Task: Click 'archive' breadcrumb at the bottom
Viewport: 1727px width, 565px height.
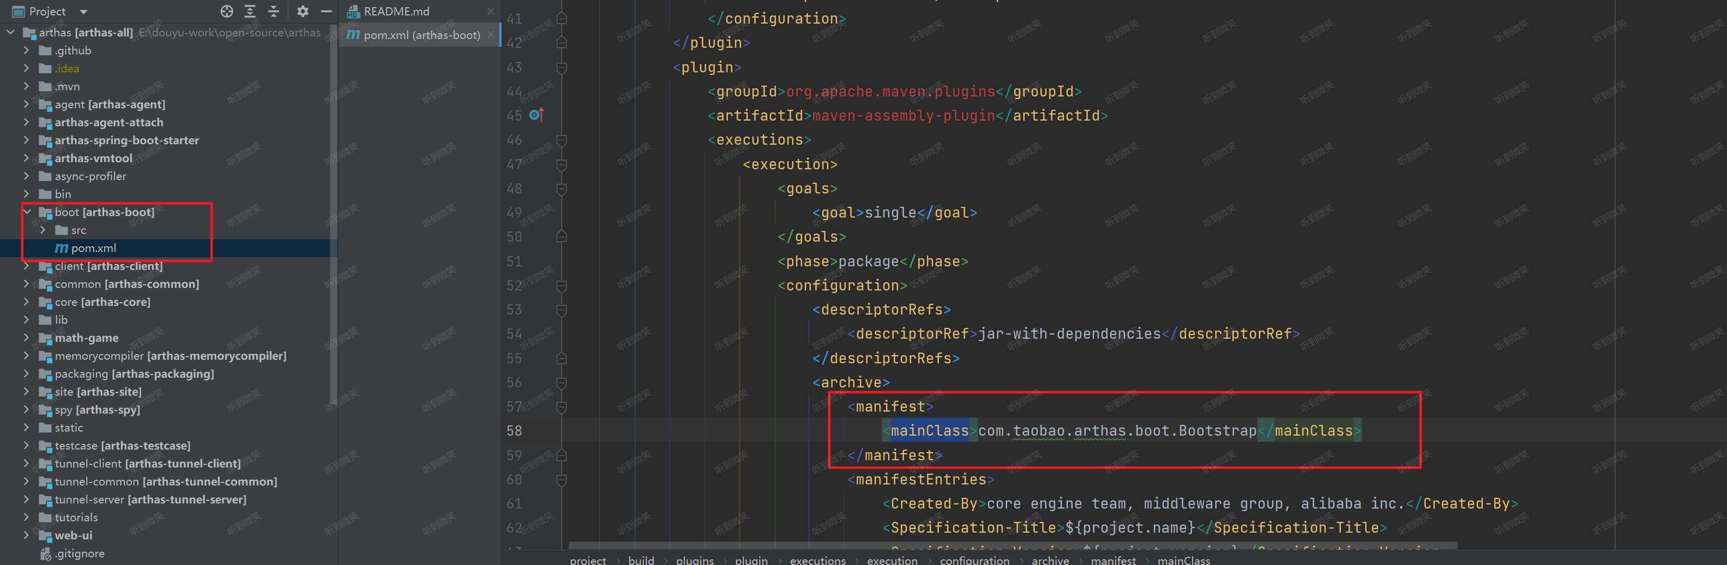Action: pos(1050,560)
